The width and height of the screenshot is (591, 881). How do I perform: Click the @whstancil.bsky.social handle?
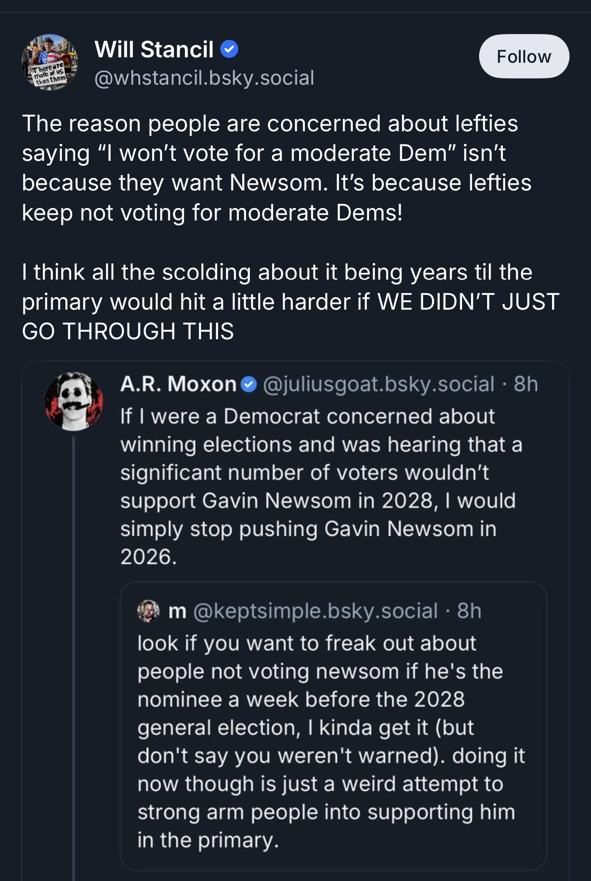[x=204, y=78]
